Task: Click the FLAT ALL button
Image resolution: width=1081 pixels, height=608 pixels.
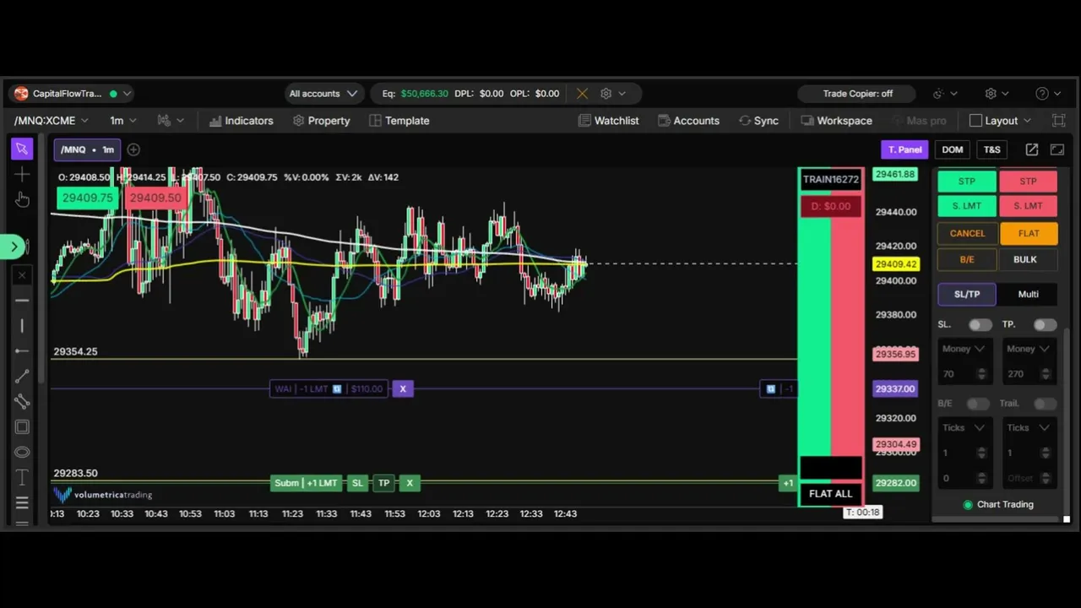Action: 831,493
